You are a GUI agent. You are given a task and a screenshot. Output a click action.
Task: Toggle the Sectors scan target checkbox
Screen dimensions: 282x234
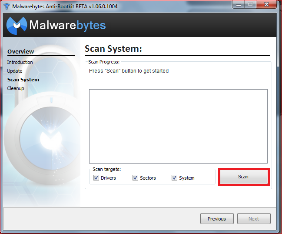click(135, 178)
